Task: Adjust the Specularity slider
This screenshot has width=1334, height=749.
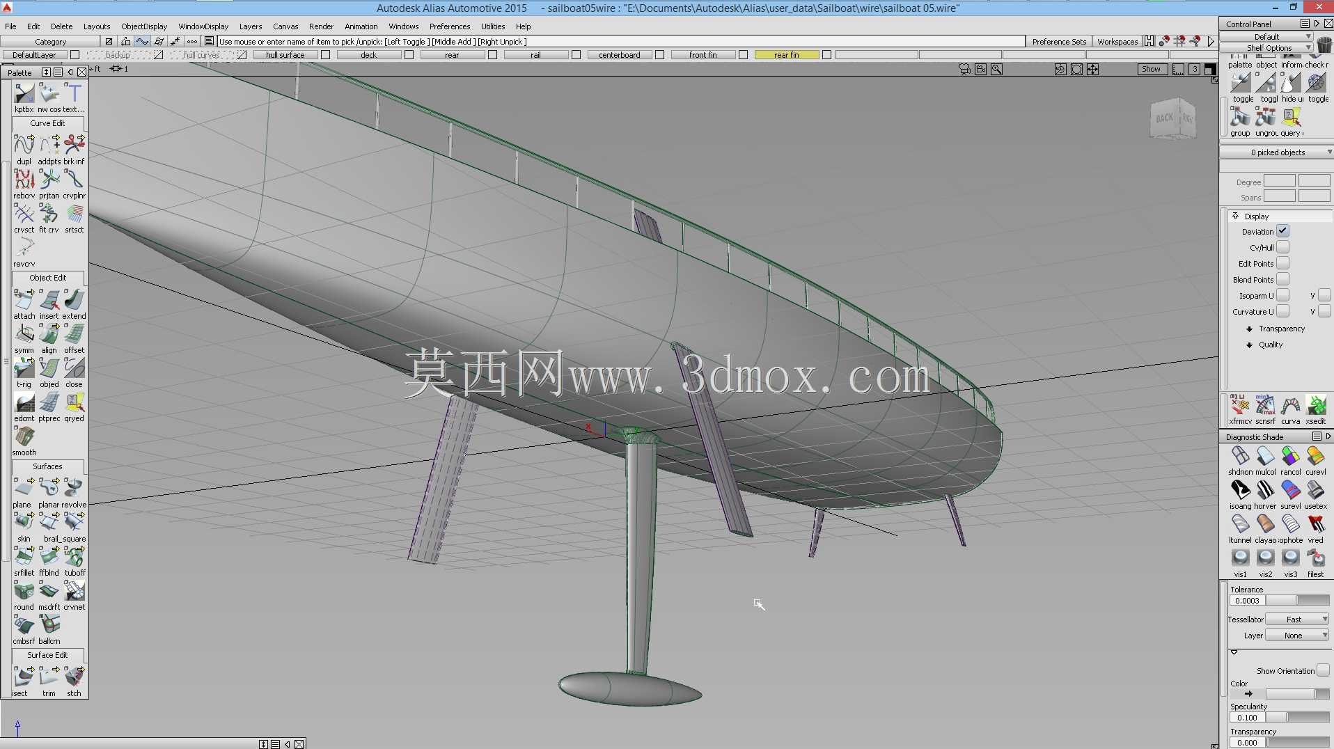Action: pos(1297,717)
